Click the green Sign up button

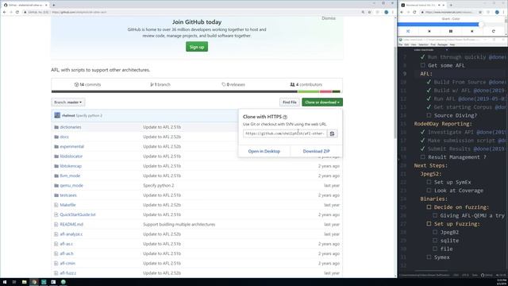(x=197, y=47)
